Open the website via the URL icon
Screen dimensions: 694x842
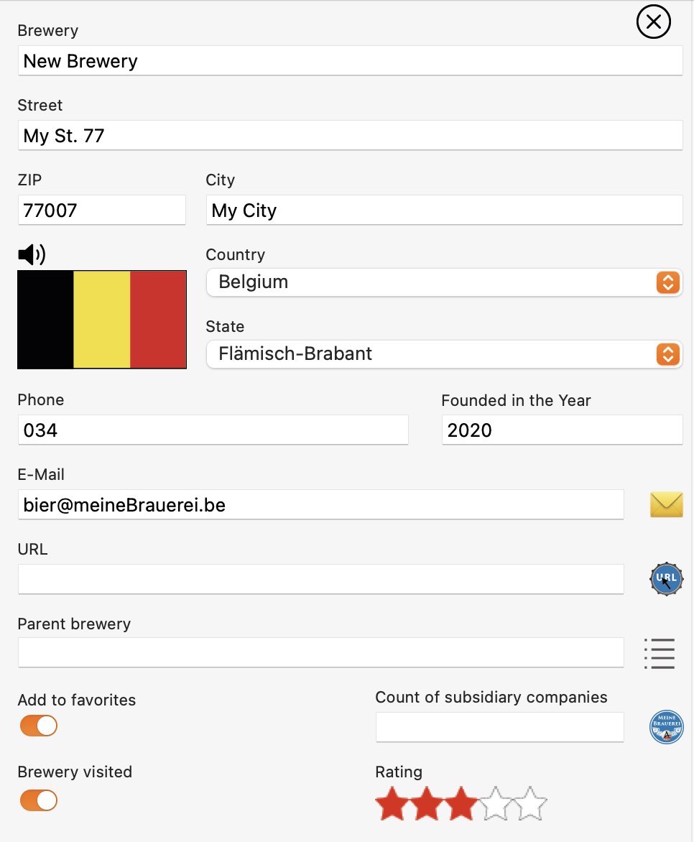click(666, 579)
